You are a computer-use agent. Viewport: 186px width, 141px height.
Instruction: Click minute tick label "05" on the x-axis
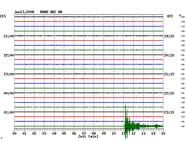point(64,133)
